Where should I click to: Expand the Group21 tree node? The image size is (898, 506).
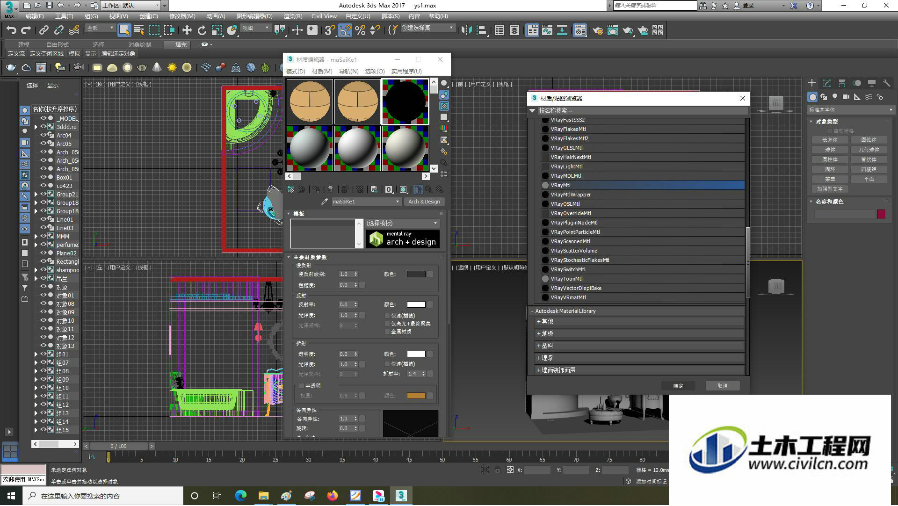pos(36,194)
